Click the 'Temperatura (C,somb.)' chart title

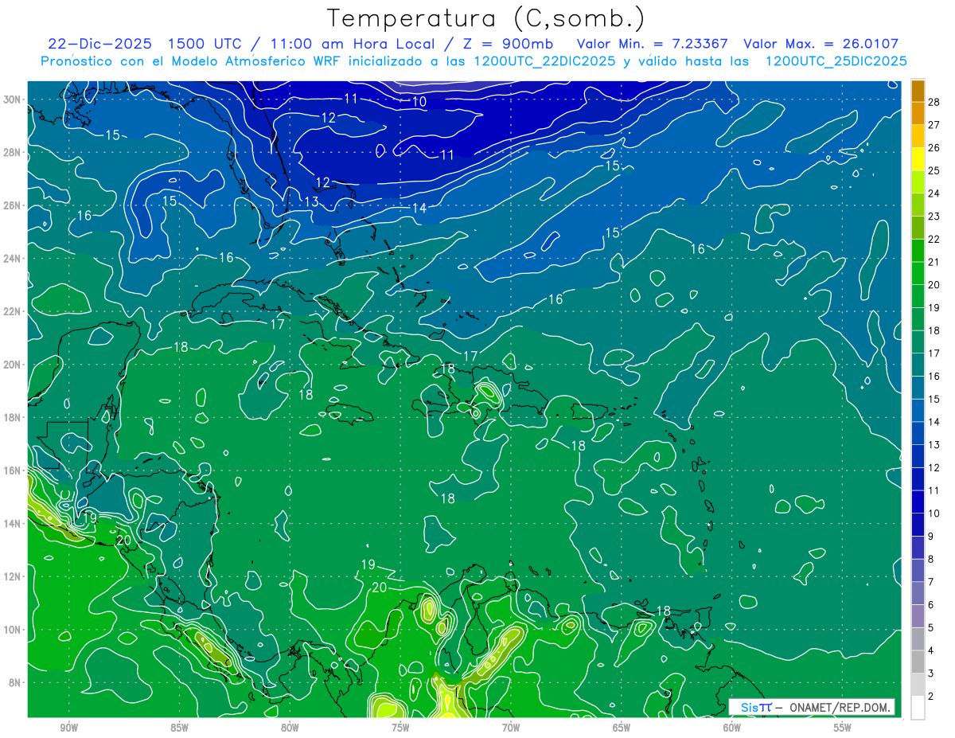click(x=486, y=19)
